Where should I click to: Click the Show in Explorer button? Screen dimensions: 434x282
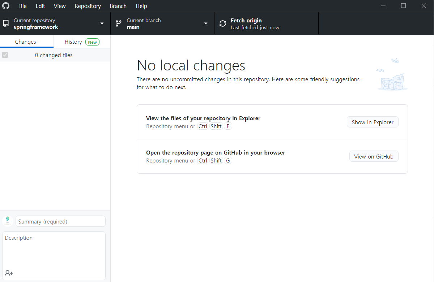373,122
